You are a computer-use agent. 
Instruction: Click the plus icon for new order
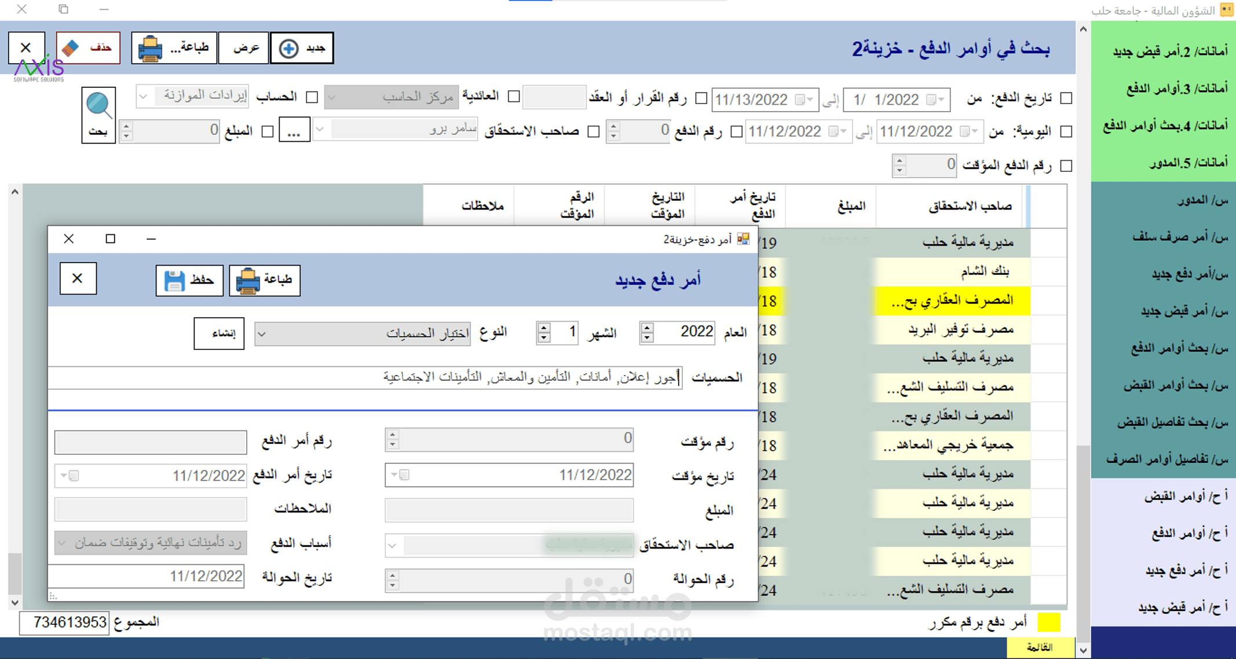coord(288,49)
